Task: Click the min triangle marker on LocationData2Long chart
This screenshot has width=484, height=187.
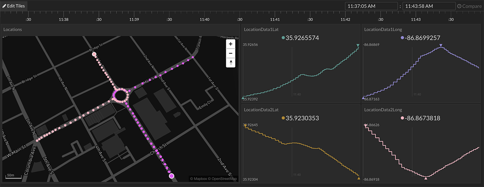Action: click(426, 178)
